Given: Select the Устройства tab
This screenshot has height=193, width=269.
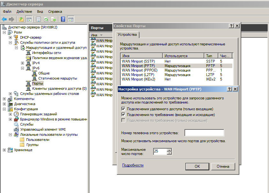Looking at the screenshot, I should [127, 35].
